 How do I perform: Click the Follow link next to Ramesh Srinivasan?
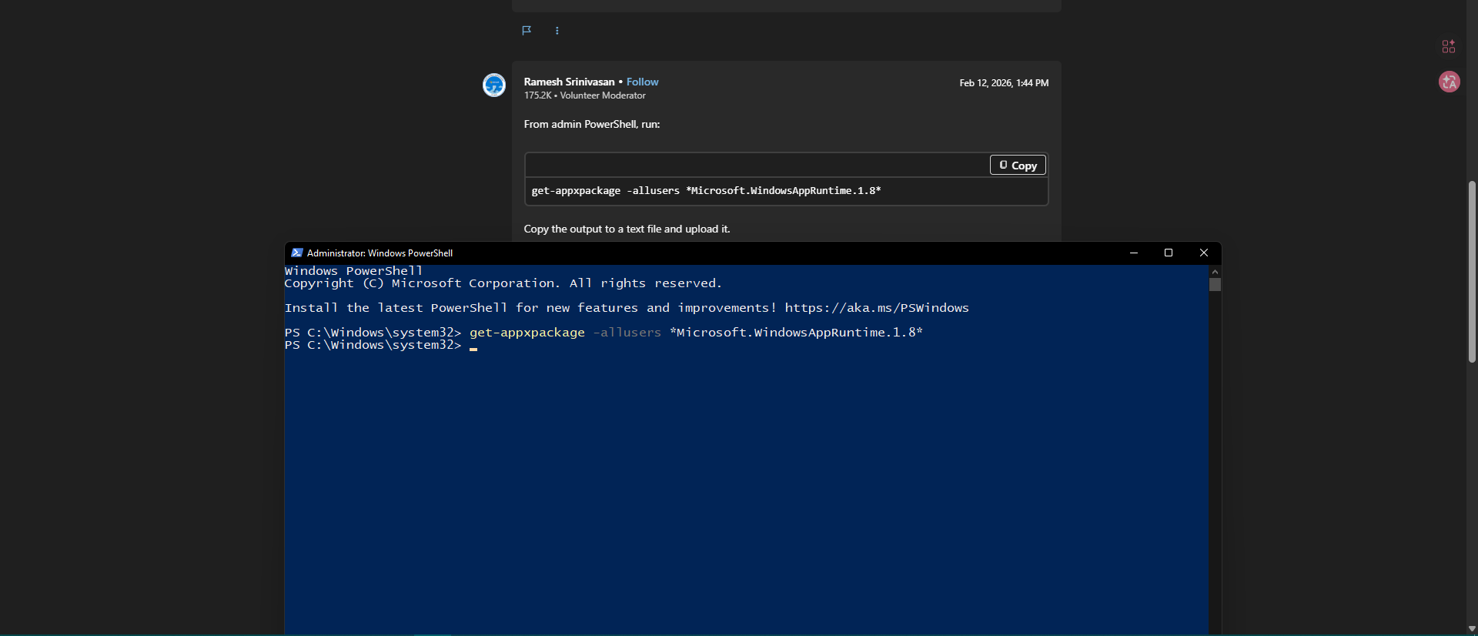(642, 82)
